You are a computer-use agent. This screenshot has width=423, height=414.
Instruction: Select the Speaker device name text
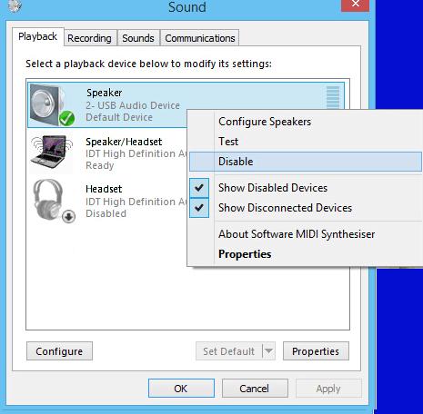point(105,93)
